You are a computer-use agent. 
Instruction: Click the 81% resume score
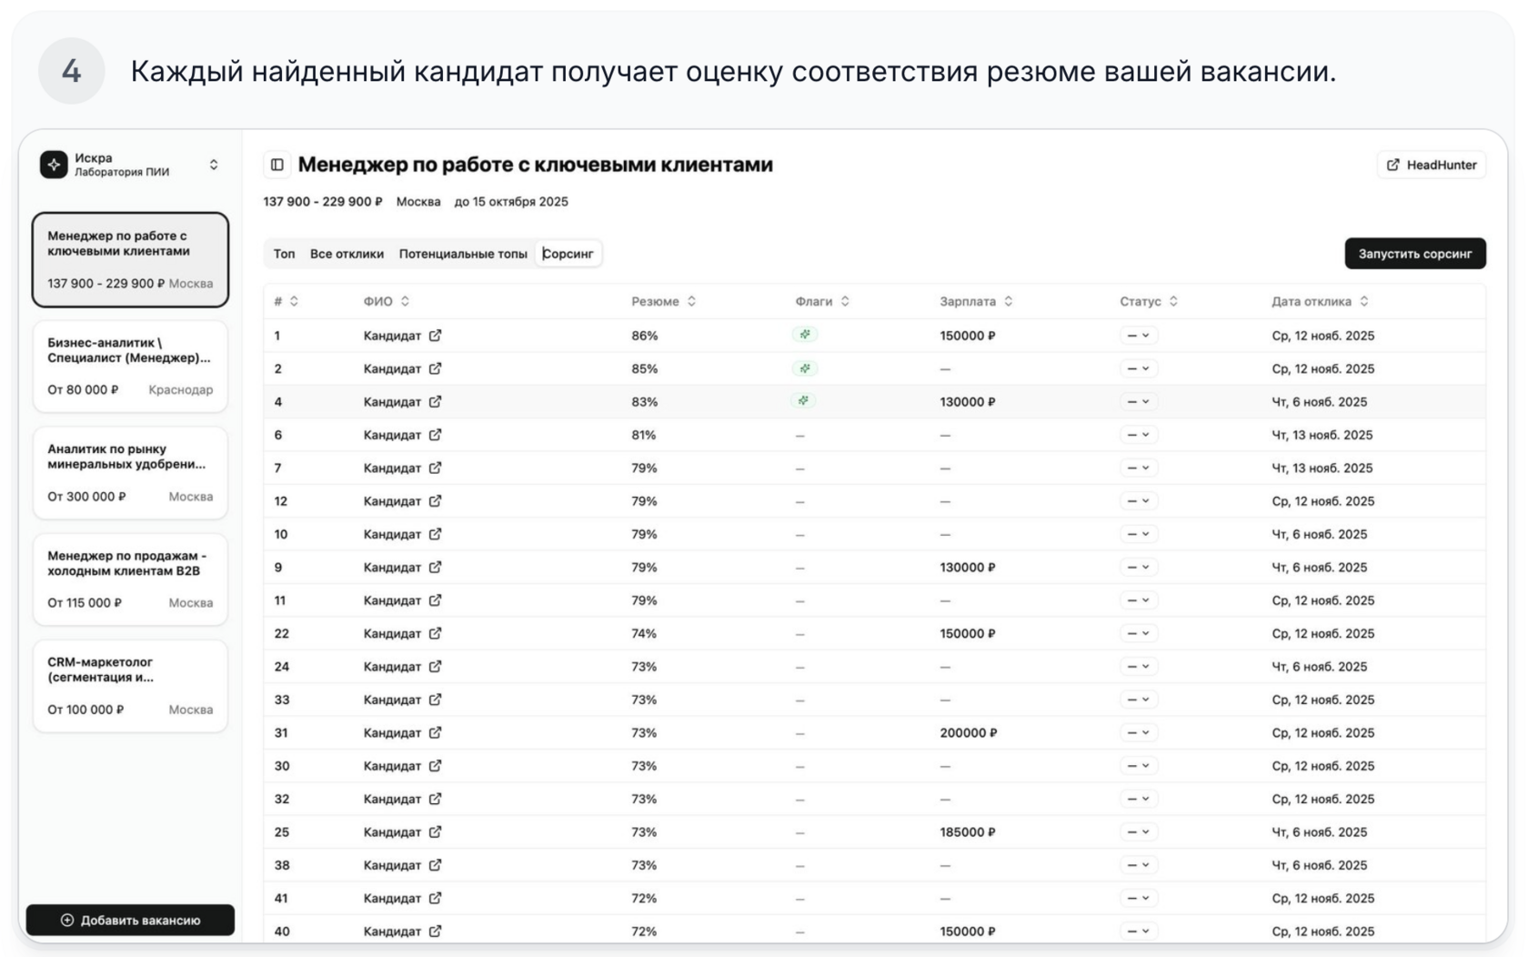(x=644, y=435)
